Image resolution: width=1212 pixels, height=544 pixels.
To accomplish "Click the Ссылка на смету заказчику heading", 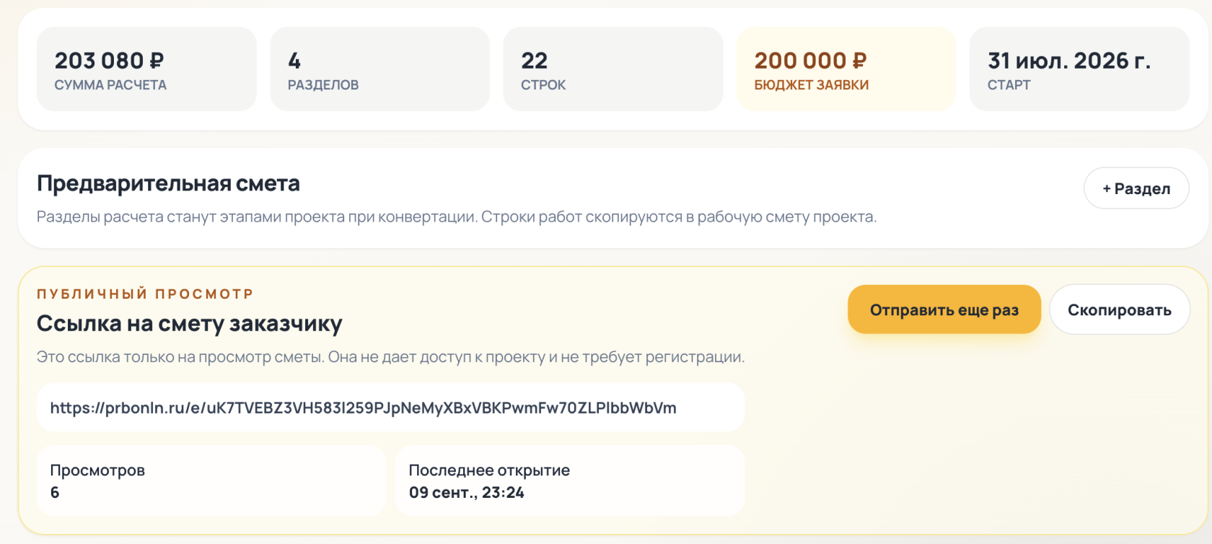I will [189, 323].
